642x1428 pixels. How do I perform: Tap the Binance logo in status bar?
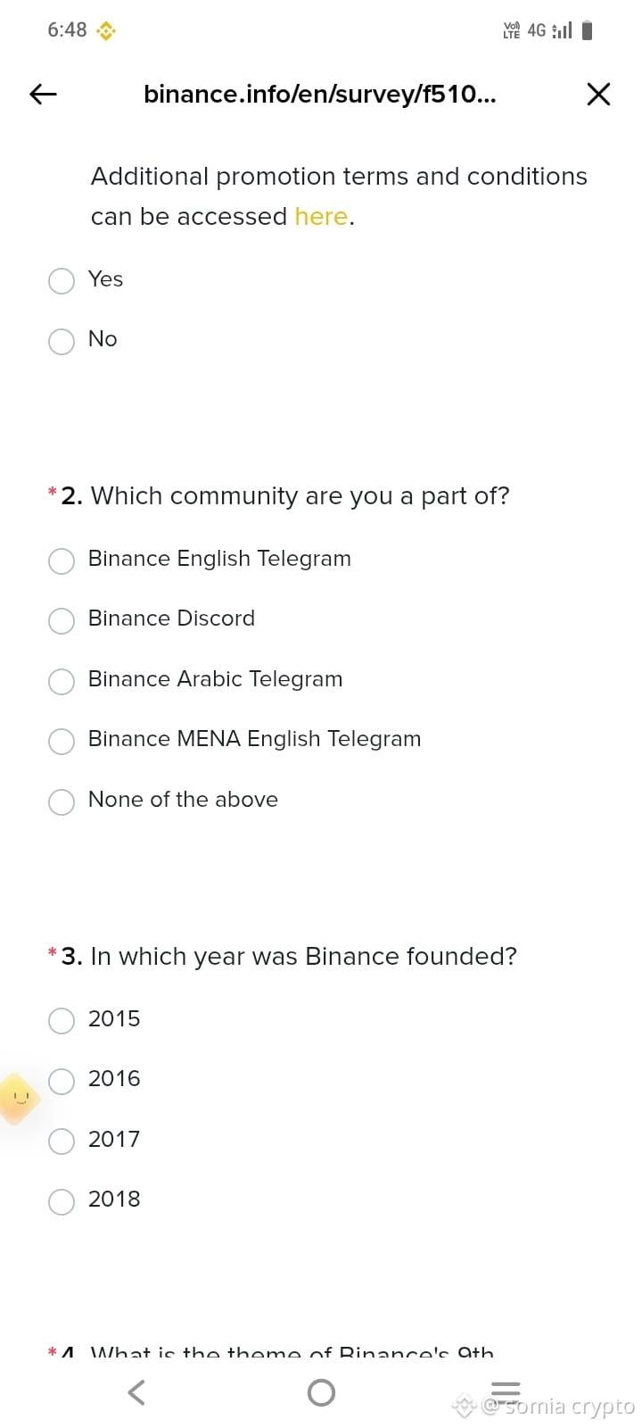pyautogui.click(x=106, y=31)
